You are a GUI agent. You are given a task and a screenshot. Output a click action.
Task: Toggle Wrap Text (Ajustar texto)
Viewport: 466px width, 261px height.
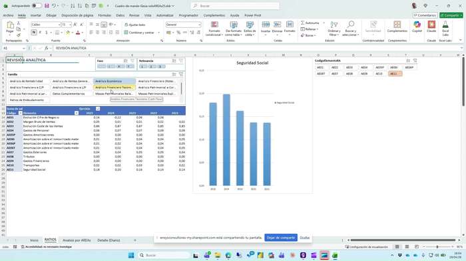135,25
